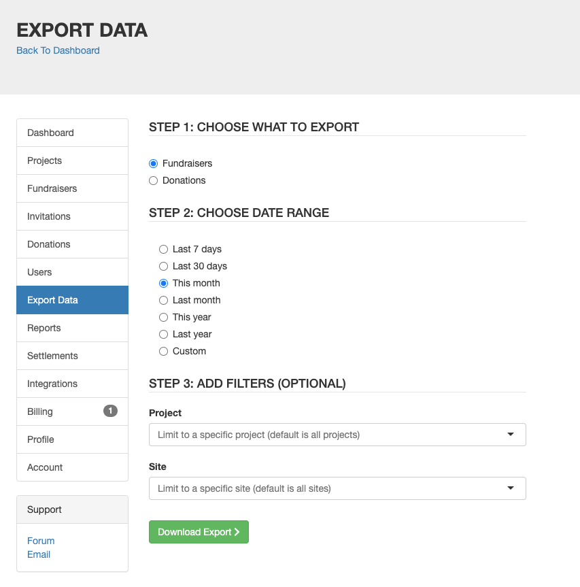Viewport: 580px width, 587px height.
Task: Click the Billing notification badge
Action: coord(110,411)
